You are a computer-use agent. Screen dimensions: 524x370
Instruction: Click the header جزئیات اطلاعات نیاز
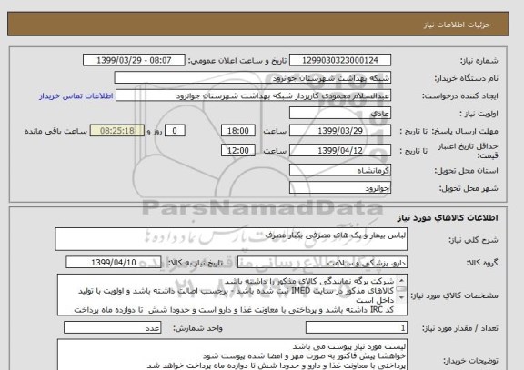457,25
